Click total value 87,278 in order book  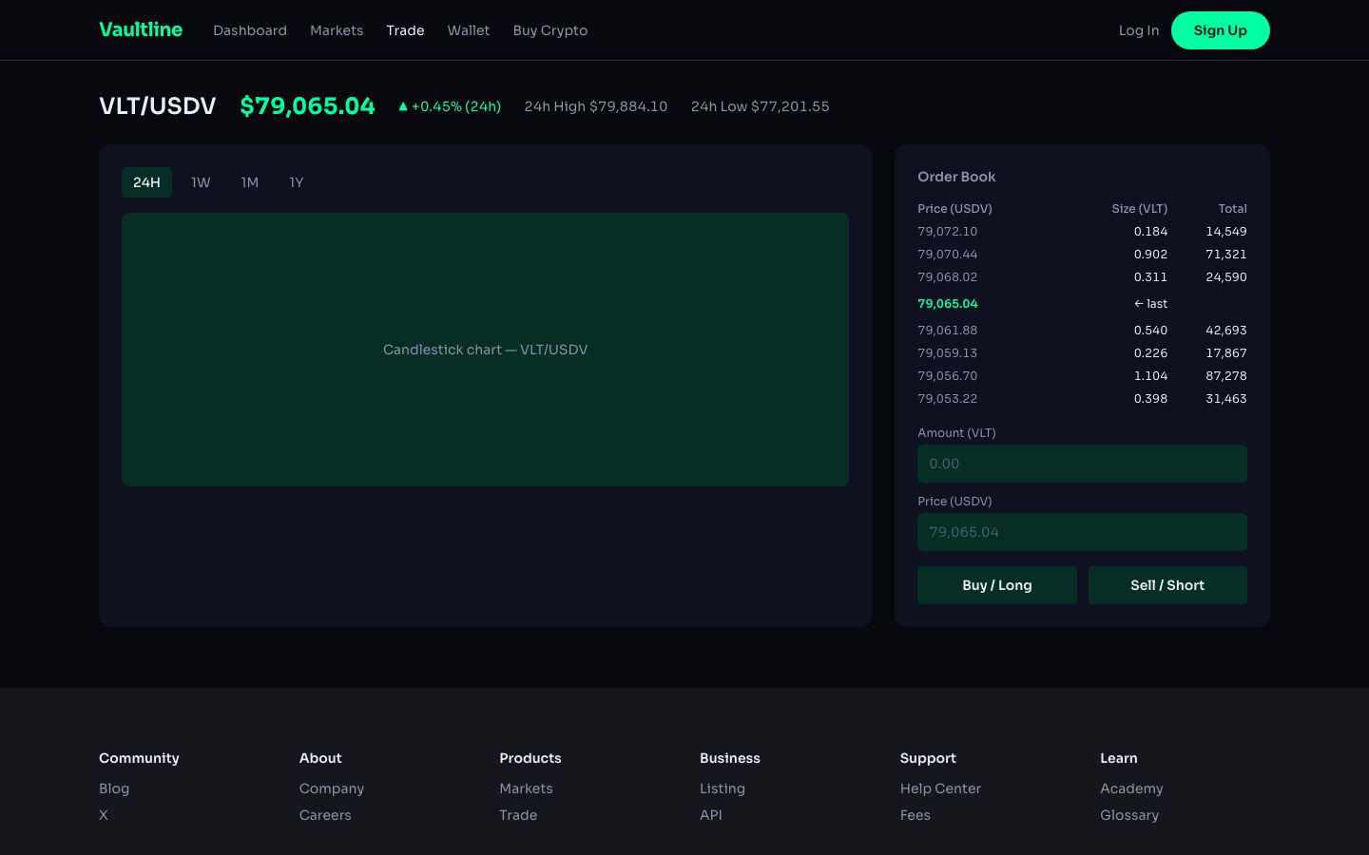1226,376
